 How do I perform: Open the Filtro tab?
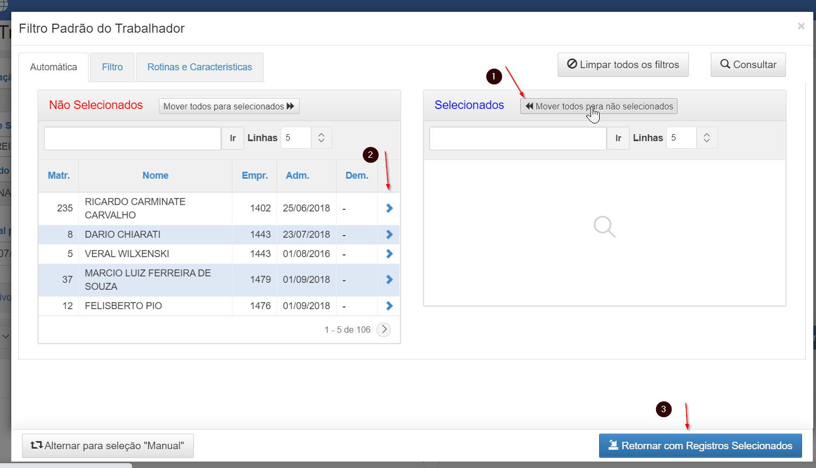tap(112, 67)
